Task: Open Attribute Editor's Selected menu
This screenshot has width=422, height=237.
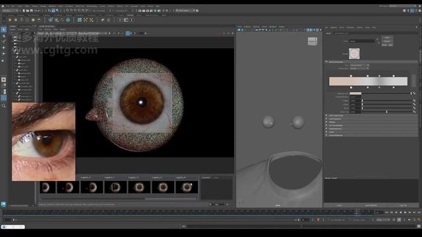Action: [x=334, y=28]
